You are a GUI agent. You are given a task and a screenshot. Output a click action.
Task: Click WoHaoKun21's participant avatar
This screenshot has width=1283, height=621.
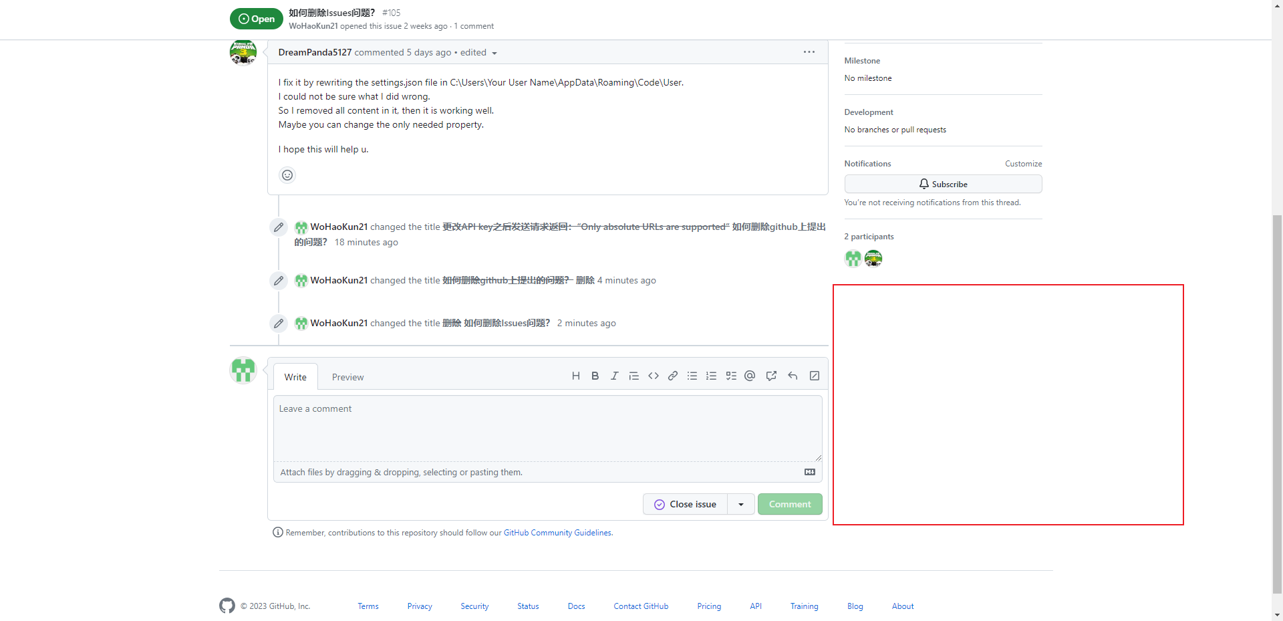coord(852,258)
